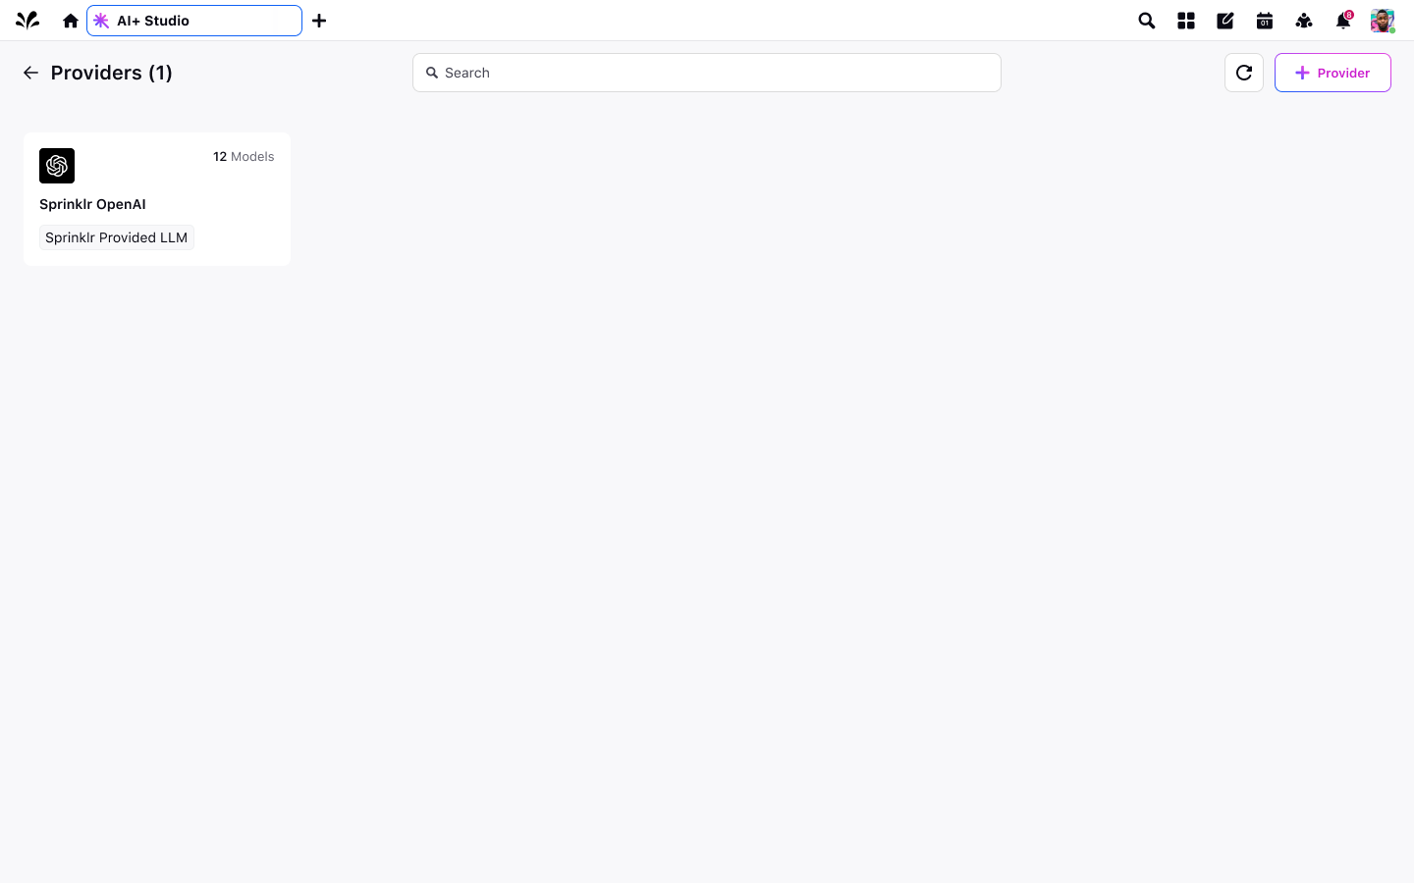Click the Sprinklr logo icon
The image size is (1414, 883).
coord(27,20)
